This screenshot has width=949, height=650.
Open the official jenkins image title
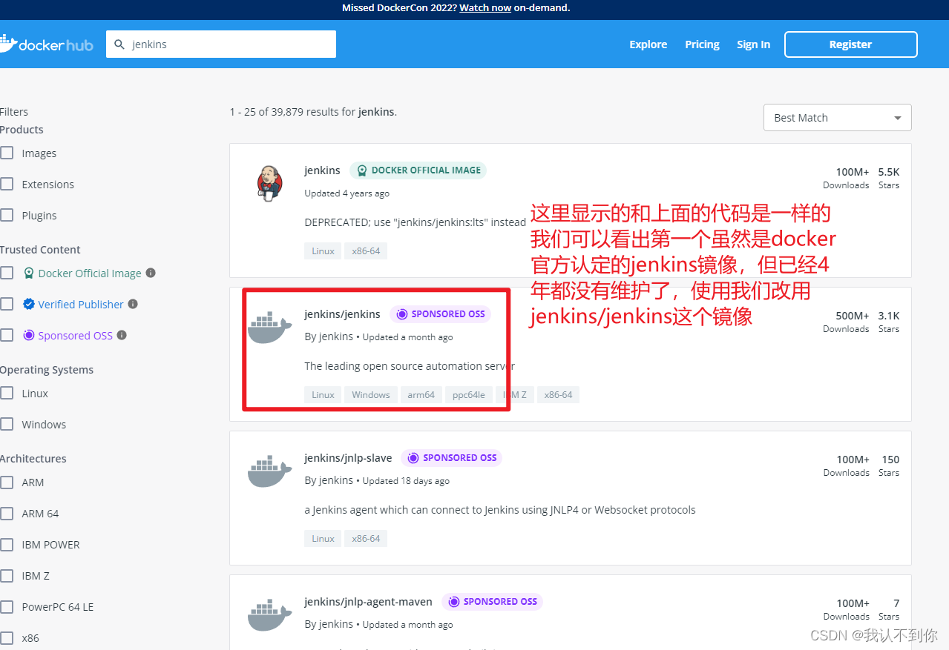[x=322, y=170]
